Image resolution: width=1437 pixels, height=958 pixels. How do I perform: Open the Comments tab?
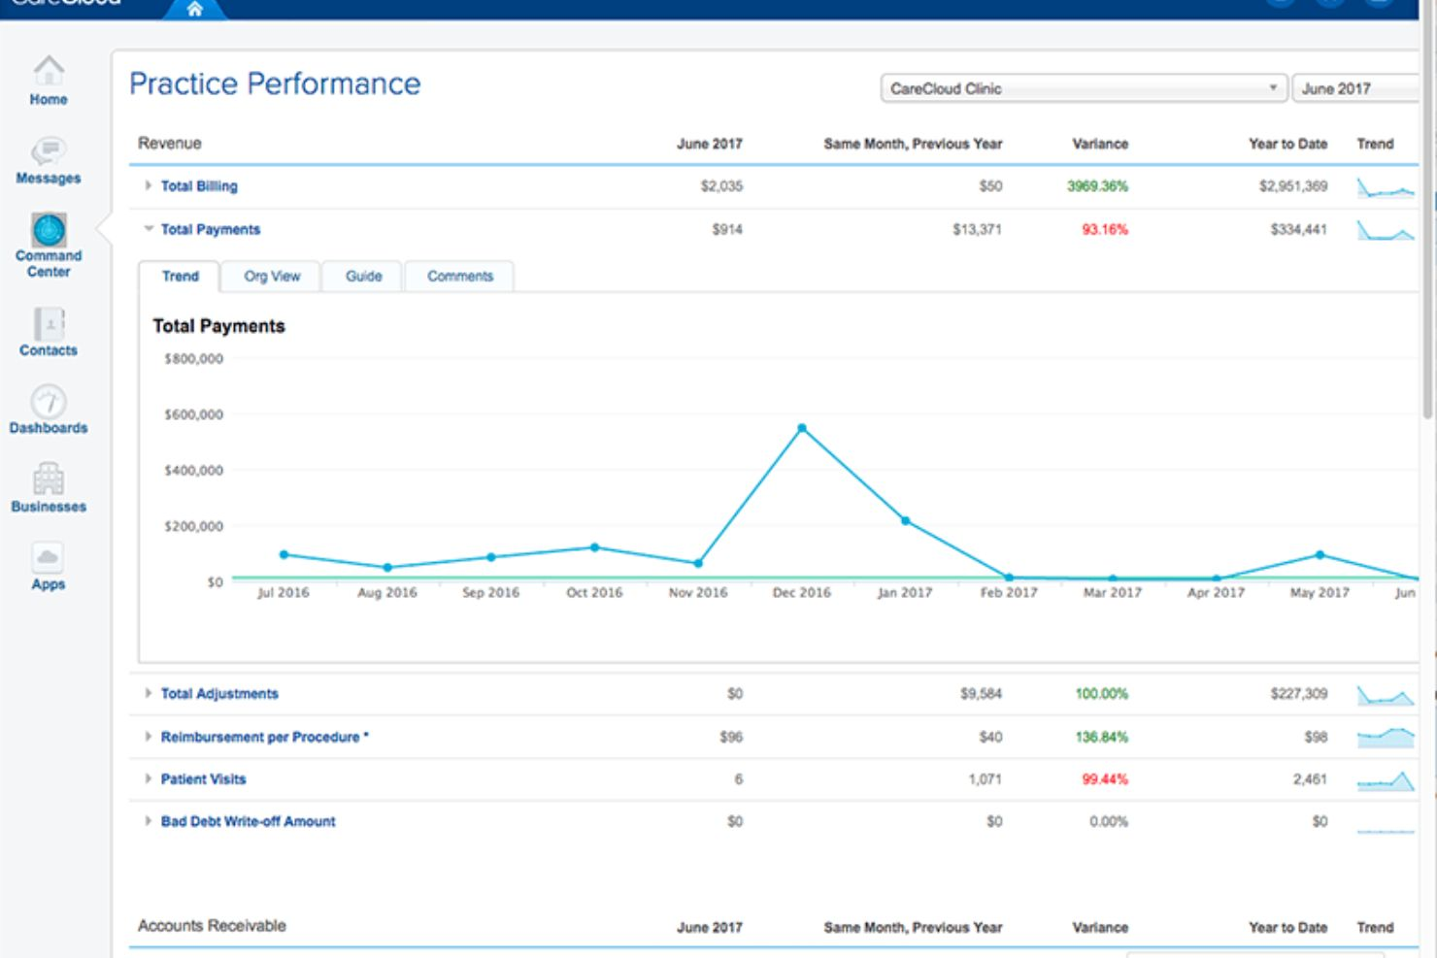(460, 277)
